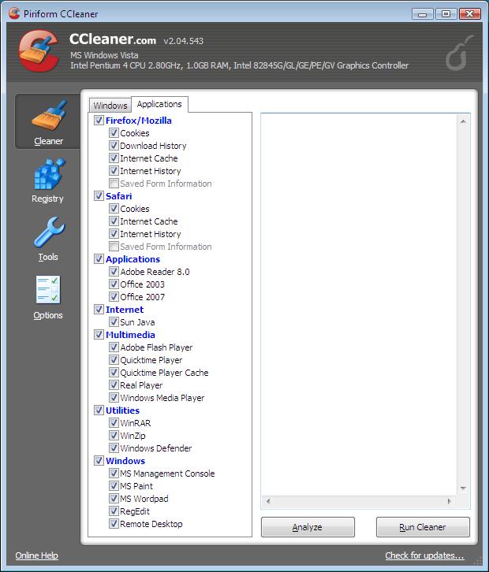Click the CCleaner.com header title
Image resolution: width=489 pixels, height=572 pixels.
click(113, 39)
